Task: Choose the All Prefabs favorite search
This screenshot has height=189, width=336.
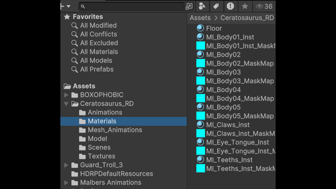Action: pyautogui.click(x=97, y=69)
